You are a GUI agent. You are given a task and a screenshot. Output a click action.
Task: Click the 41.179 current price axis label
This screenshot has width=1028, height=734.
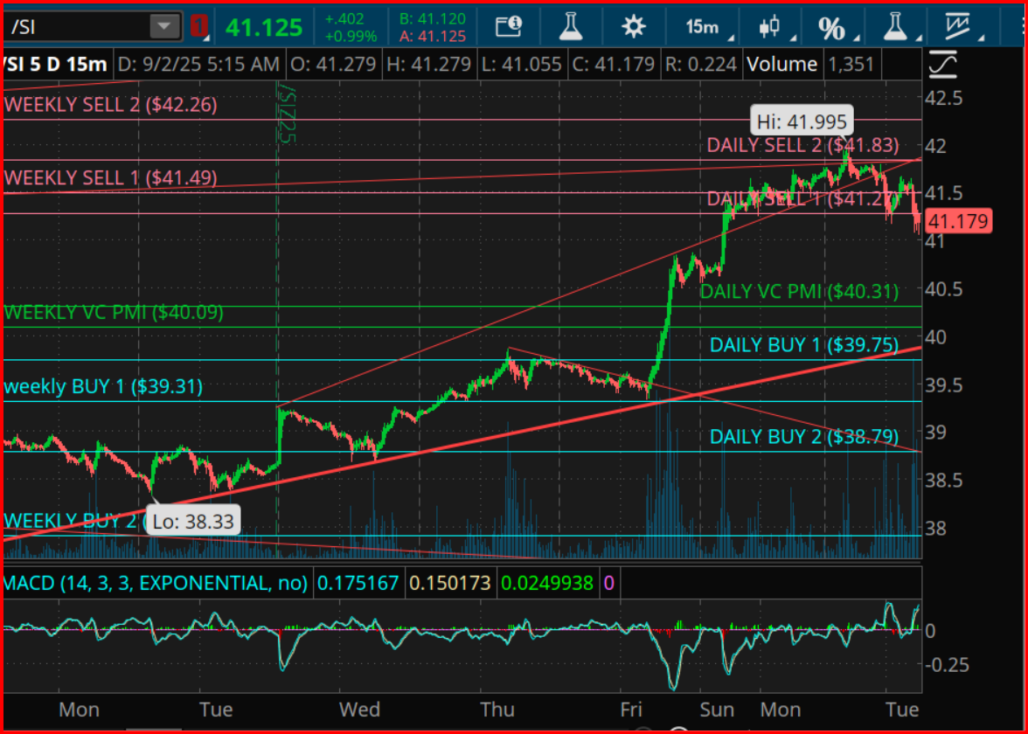959,221
